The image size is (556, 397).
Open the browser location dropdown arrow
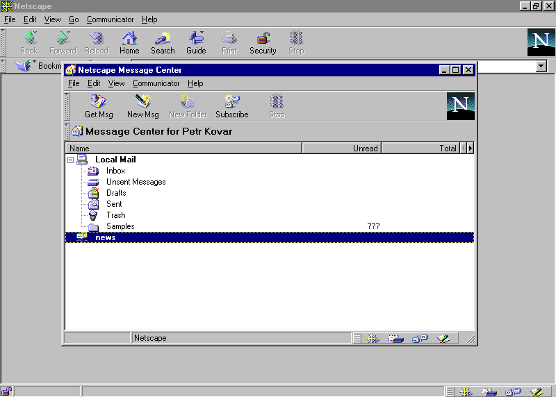pos(541,66)
